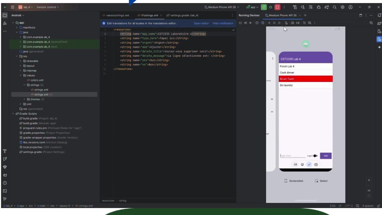Select the Cook dinner list item
Viewport: 382px width, 215px height.
[306, 73]
